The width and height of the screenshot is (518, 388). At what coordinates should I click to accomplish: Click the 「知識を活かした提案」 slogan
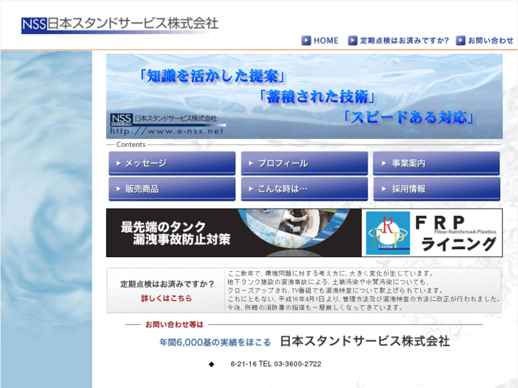[x=212, y=76]
